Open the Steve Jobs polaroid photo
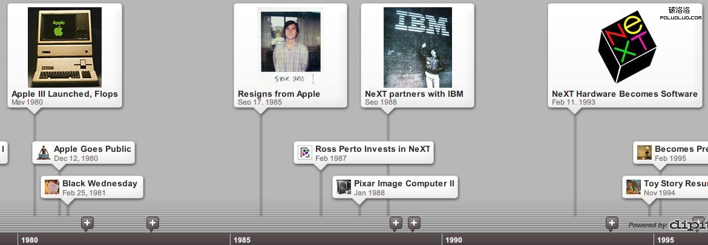This screenshot has width=708, height=245. (290, 47)
